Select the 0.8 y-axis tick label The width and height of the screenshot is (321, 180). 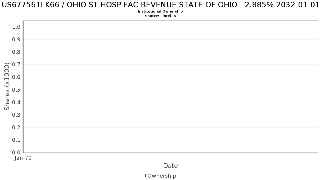pos(16,52)
